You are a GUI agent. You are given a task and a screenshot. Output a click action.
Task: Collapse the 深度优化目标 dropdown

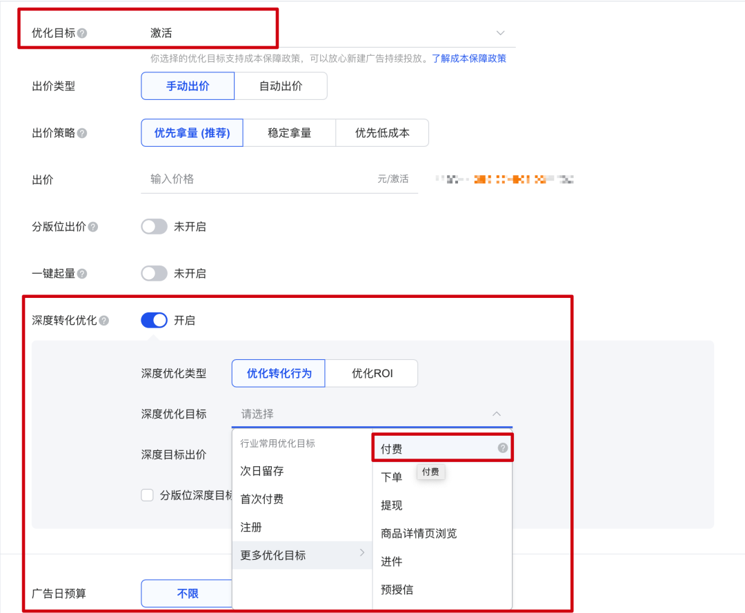(x=496, y=414)
